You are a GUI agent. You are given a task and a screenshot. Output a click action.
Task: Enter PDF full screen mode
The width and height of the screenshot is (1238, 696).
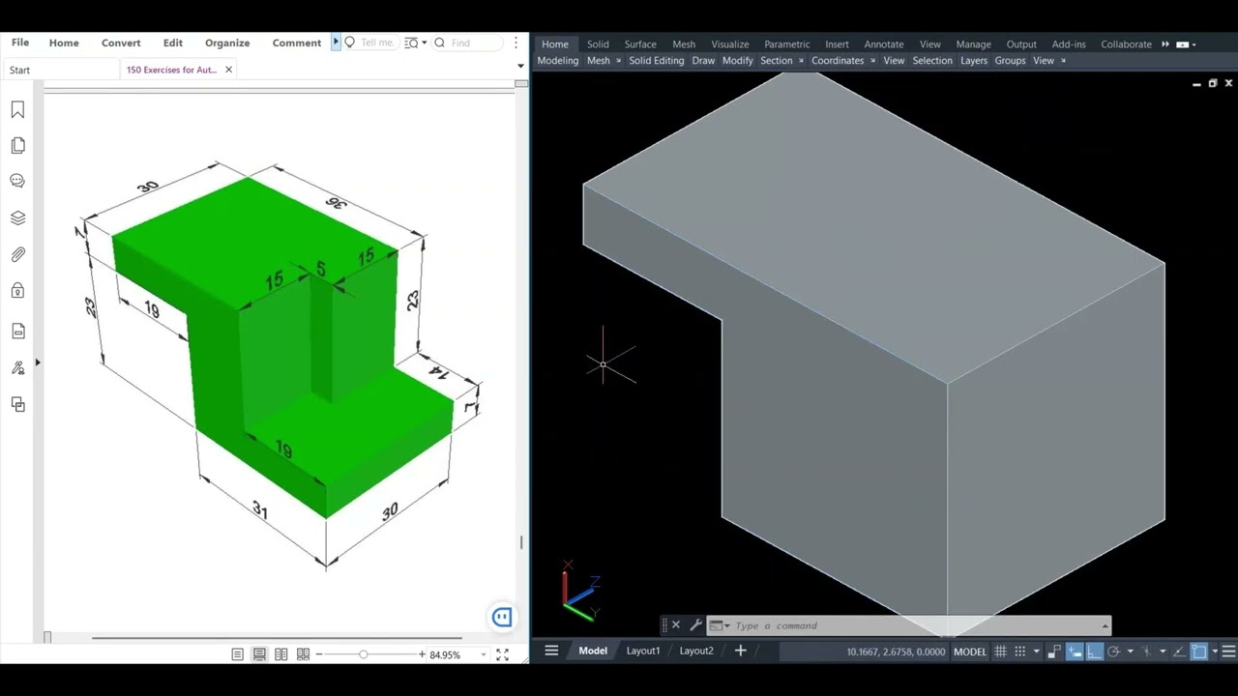pyautogui.click(x=502, y=654)
